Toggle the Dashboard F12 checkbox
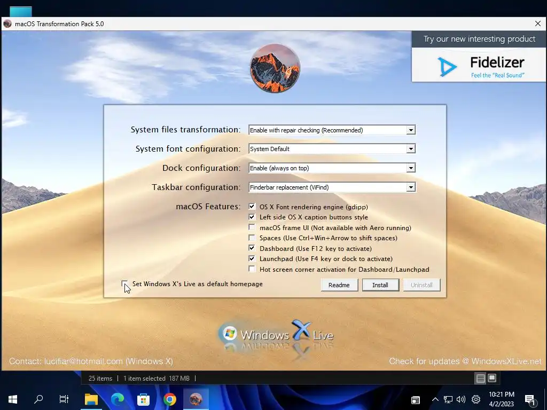547x410 pixels. click(x=252, y=248)
